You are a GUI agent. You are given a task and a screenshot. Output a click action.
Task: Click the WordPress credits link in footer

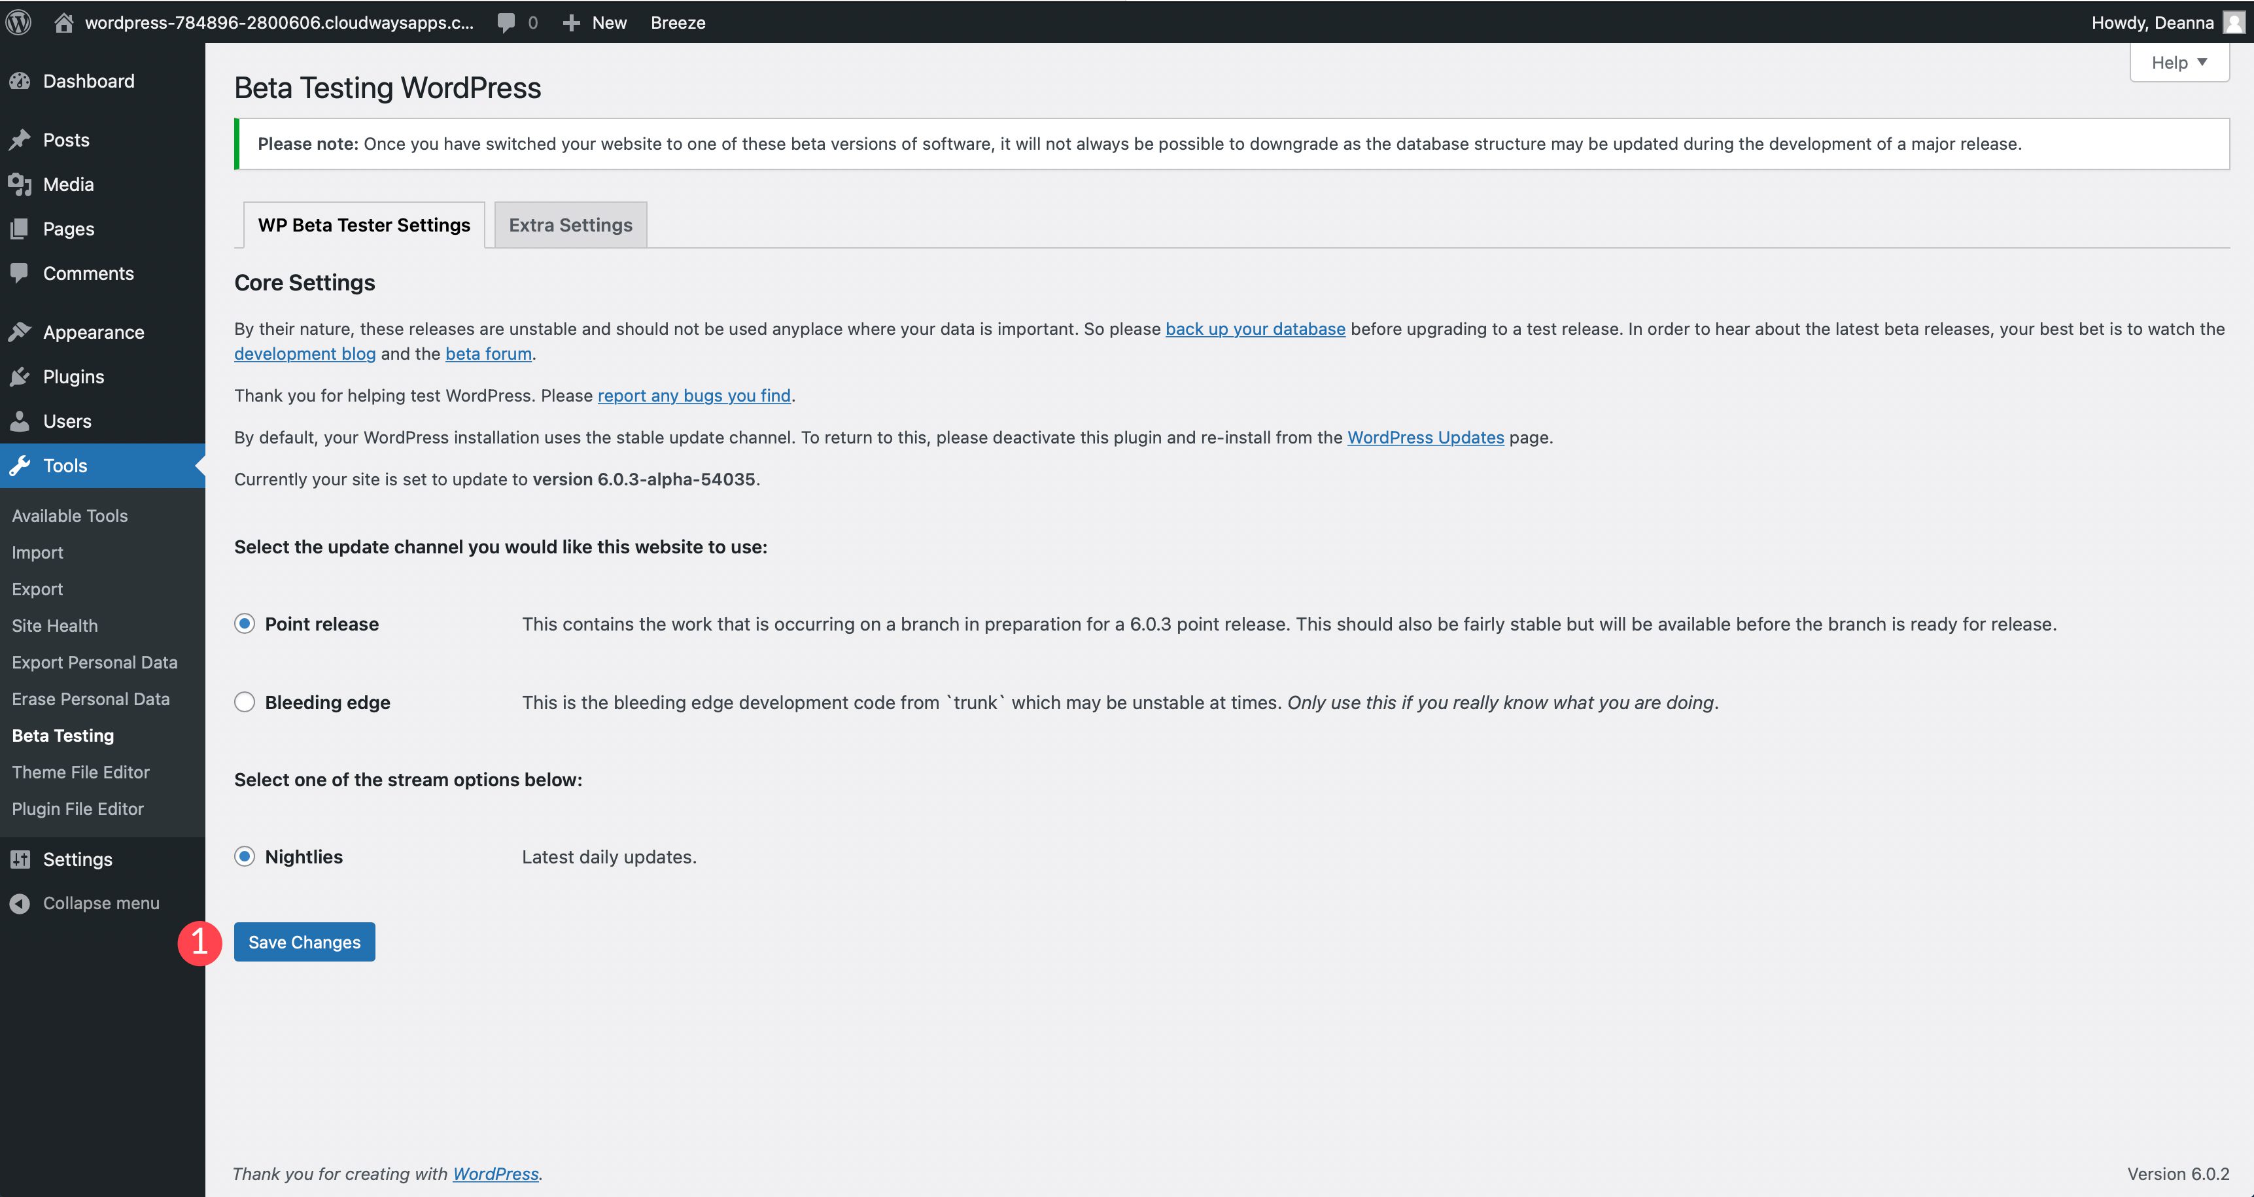coord(496,1173)
